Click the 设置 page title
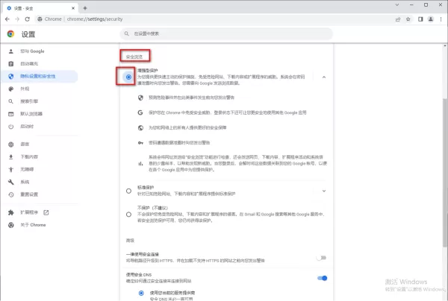 (x=28, y=34)
